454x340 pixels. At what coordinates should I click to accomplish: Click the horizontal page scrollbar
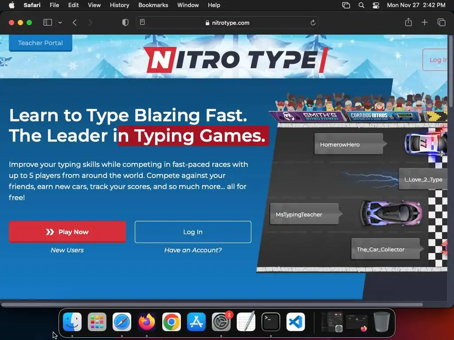click(212, 304)
